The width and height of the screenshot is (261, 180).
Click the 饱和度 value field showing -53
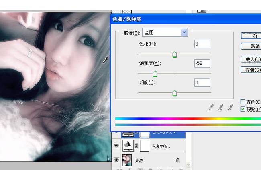click(202, 63)
